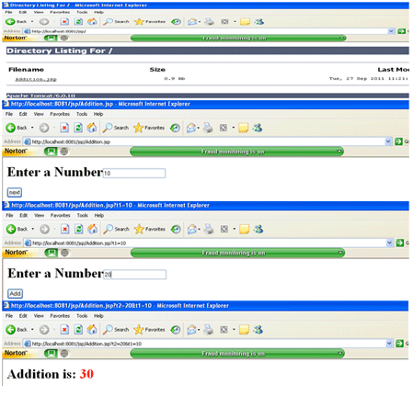The height and width of the screenshot is (396, 414).
Task: Open the Edit menu in the Addition.jsp?t1=10 window
Action: tap(24, 215)
